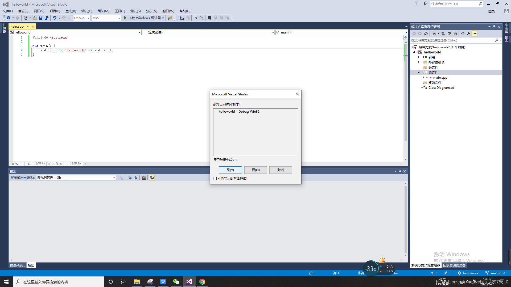This screenshot has width=511, height=287.
Task: Open the (全局范围) scope dropdown
Action: coord(208,32)
